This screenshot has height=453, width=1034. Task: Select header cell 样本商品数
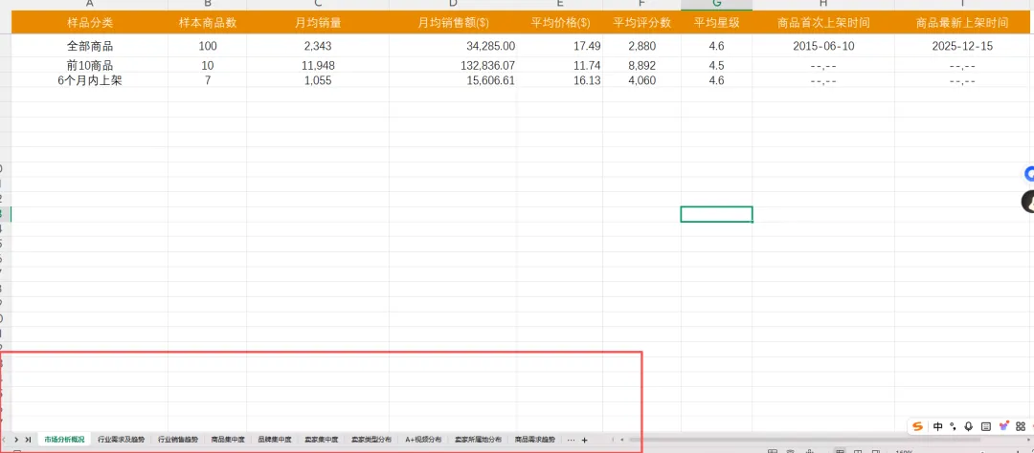208,23
